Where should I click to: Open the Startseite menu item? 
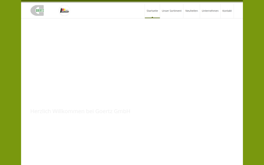click(152, 11)
